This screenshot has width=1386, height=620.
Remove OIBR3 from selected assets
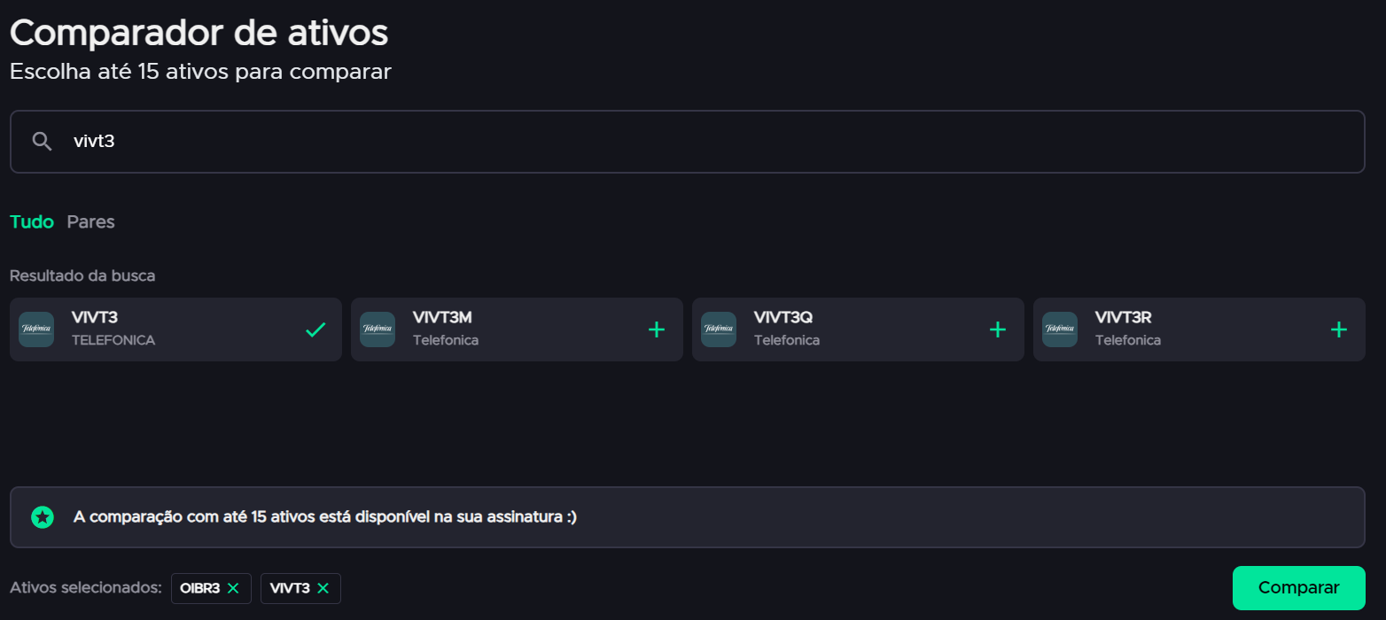point(233,588)
